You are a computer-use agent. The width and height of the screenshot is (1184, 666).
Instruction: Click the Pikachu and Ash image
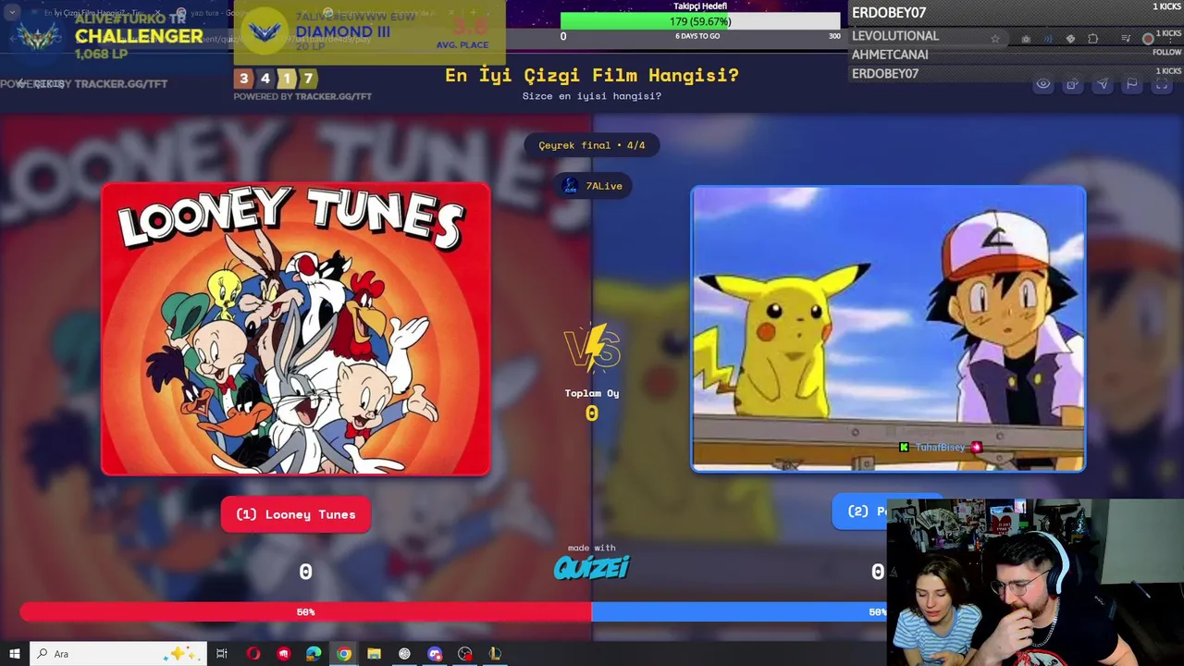click(x=888, y=328)
